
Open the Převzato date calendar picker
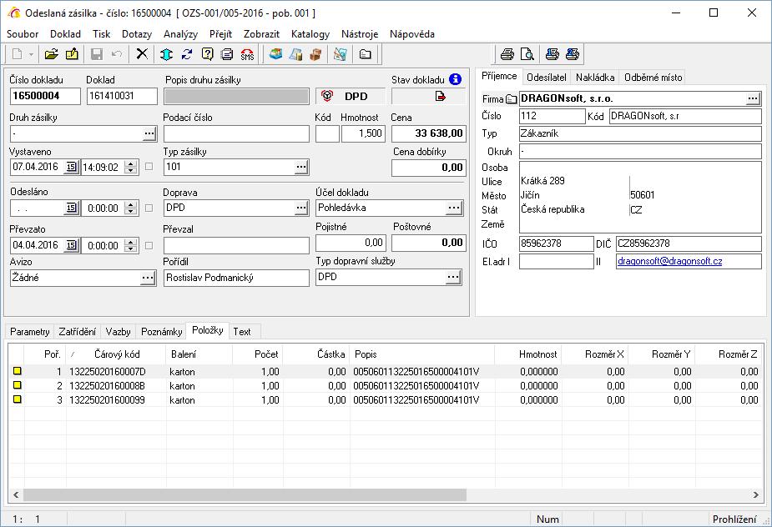point(72,245)
